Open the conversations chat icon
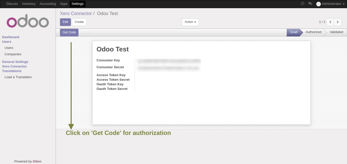347x164 pixels. [x=310, y=4]
